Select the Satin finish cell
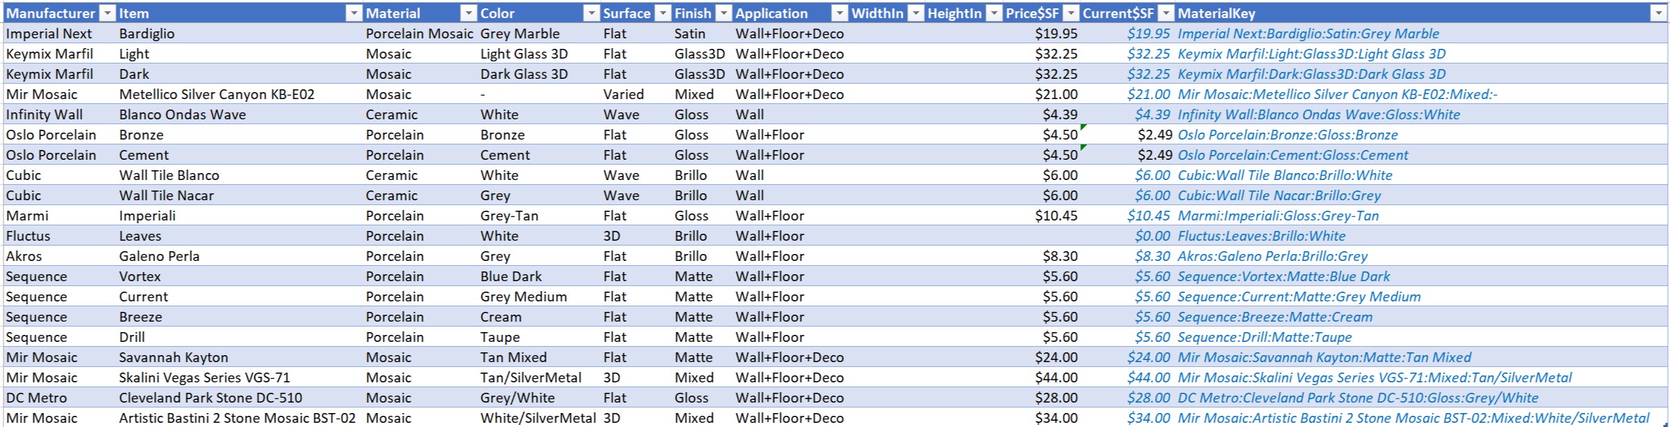 702,33
